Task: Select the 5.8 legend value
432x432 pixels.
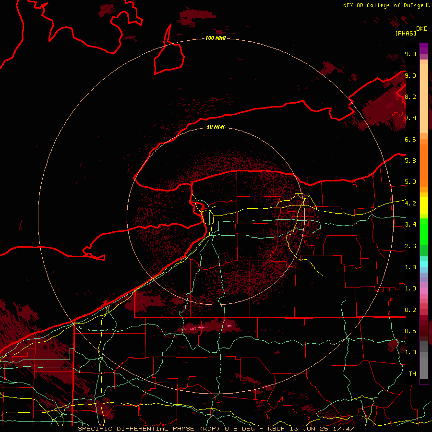Action: click(410, 161)
